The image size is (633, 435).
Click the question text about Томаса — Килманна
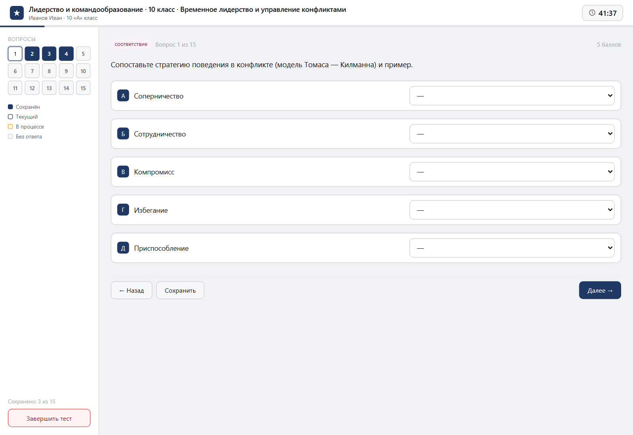[x=262, y=65]
